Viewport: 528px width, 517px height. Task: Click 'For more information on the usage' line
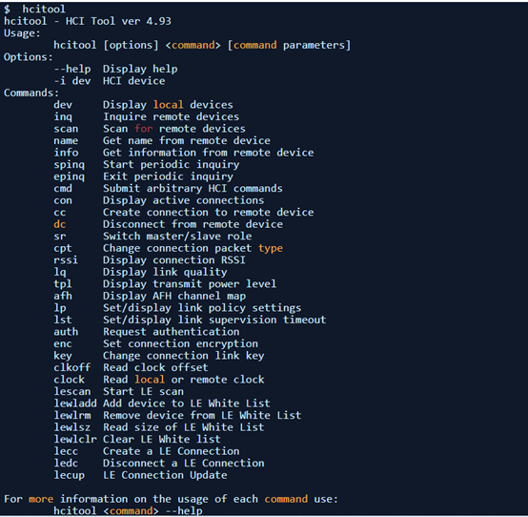click(171, 499)
